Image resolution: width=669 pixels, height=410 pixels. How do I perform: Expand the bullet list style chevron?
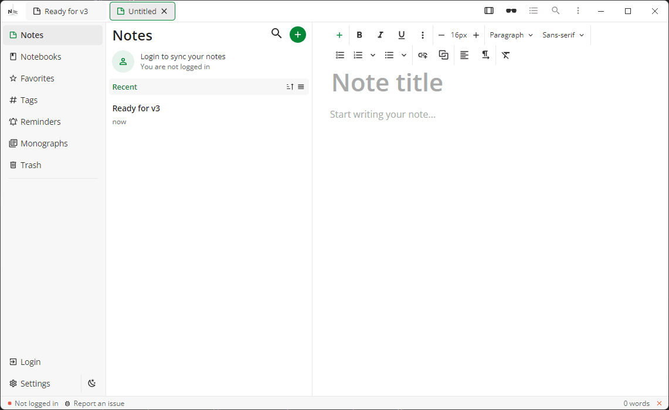(403, 55)
